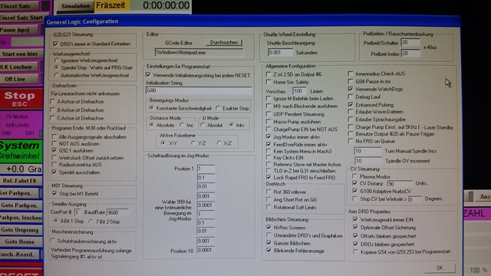
Task: Choose the Y-Z active milling plane
Action: (x=193, y=143)
